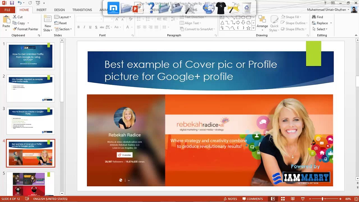The height and width of the screenshot is (202, 359).
Task: Toggle Underline formatting
Action: [90, 27]
